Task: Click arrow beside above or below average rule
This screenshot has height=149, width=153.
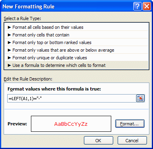Action: (x=9, y=50)
